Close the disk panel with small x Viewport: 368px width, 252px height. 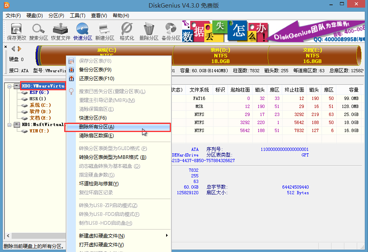(x=6, y=47)
